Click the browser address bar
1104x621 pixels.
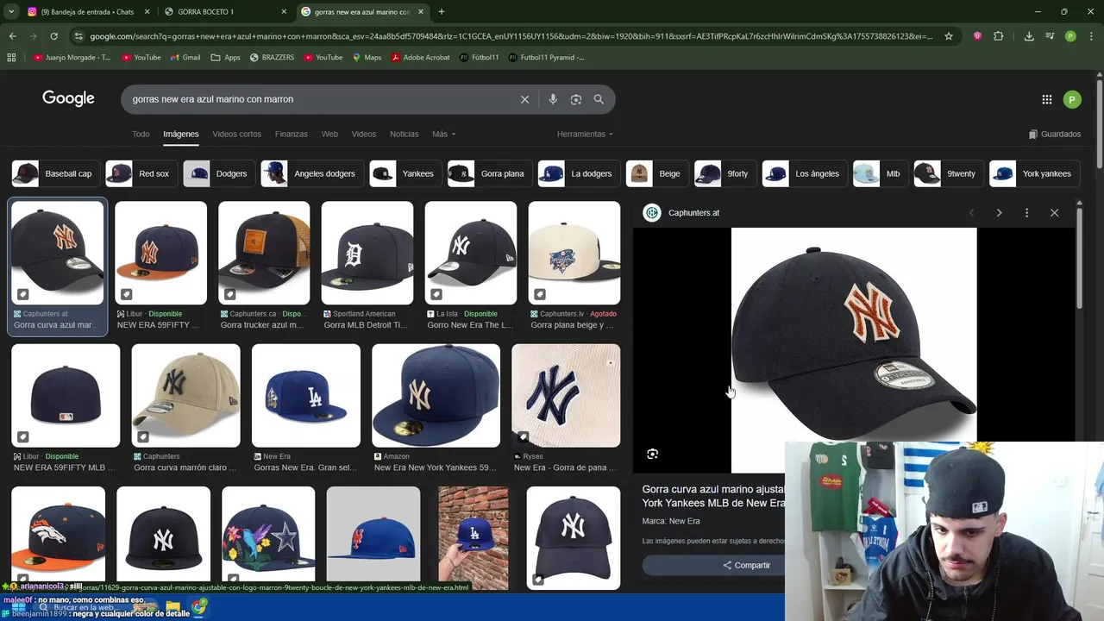click(x=509, y=36)
